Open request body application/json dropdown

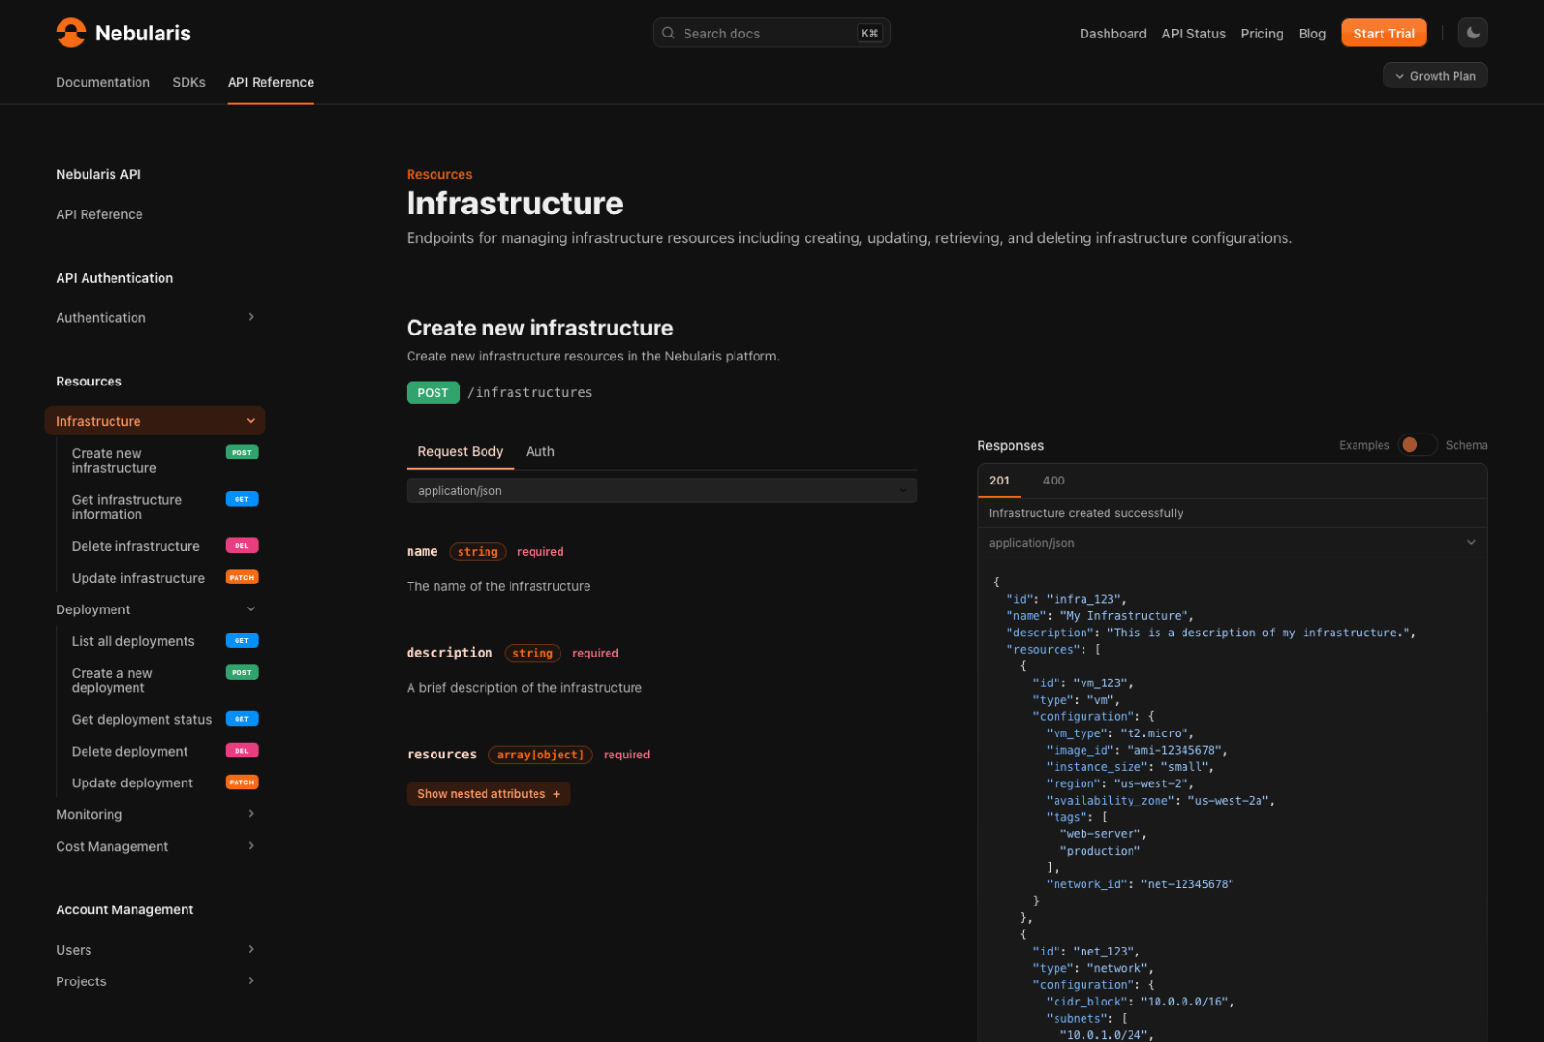[661, 490]
